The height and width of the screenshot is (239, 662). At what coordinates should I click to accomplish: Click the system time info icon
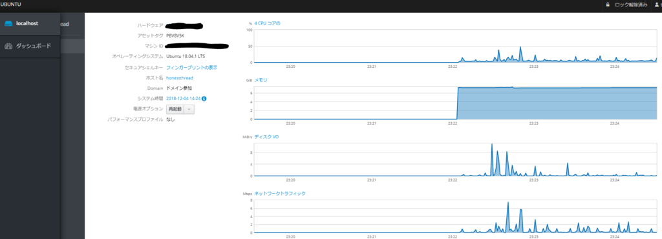click(x=204, y=99)
